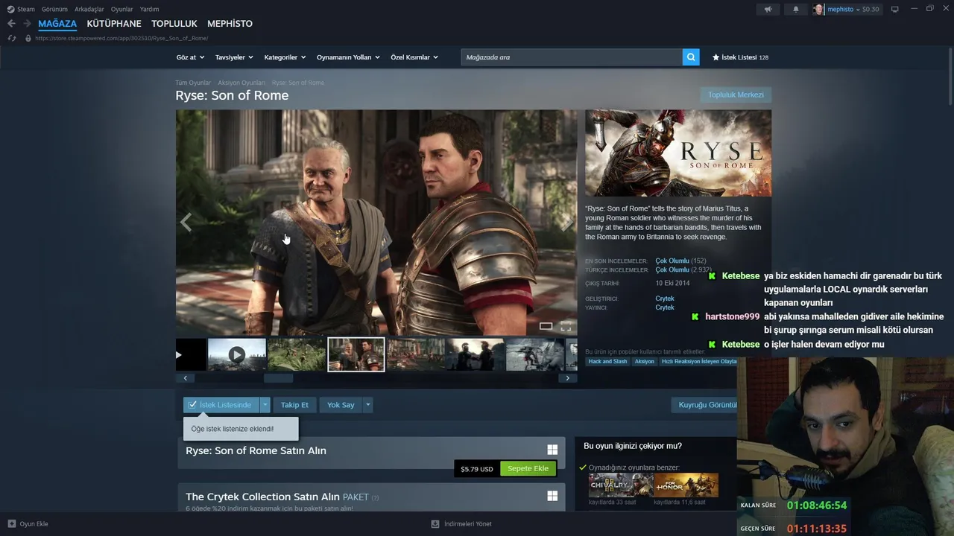
Task: Click the Crytek developer link
Action: [x=665, y=299]
